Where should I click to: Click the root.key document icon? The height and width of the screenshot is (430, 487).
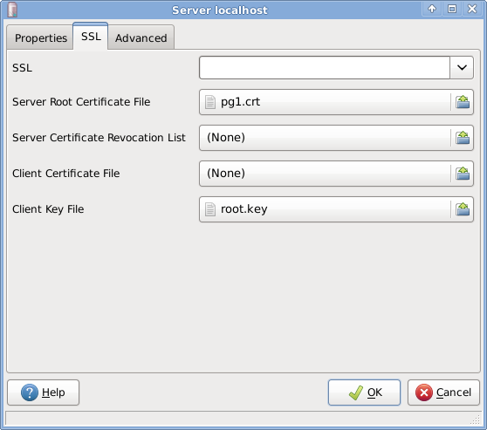[210, 209]
